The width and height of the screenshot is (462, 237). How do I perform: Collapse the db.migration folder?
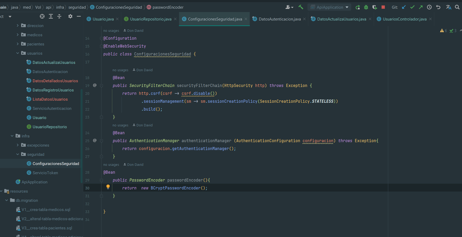coord(7,200)
